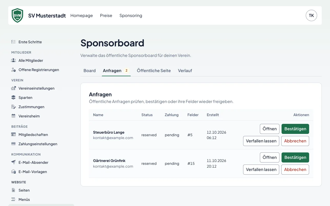330x206 pixels.
Task: Click the Steuerbüro Lange name cell
Action: click(113, 135)
